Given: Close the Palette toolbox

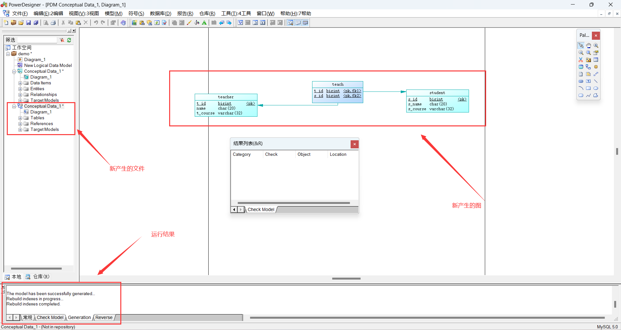Looking at the screenshot, I should pos(596,36).
